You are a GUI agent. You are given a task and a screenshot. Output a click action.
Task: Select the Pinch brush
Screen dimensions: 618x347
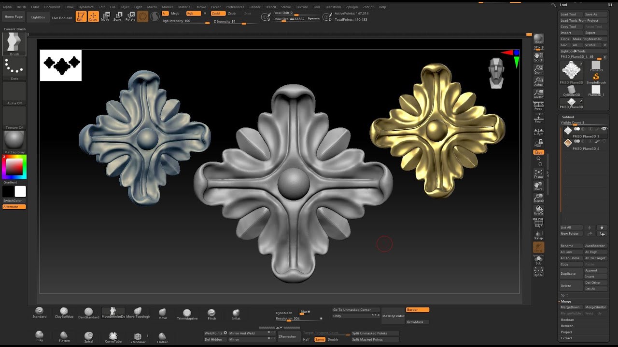211,314
